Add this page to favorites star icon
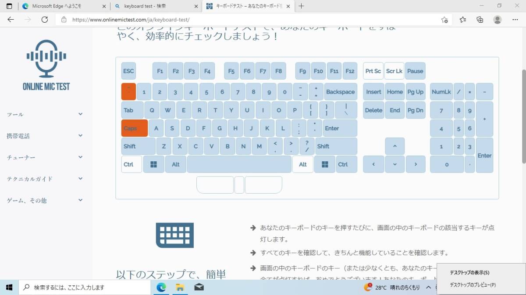Screen dimensions: 526x295 pyautogui.click(x=444, y=20)
